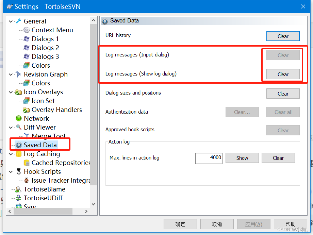Collapse the General tree node
This screenshot has height=235, width=313.
[11, 21]
